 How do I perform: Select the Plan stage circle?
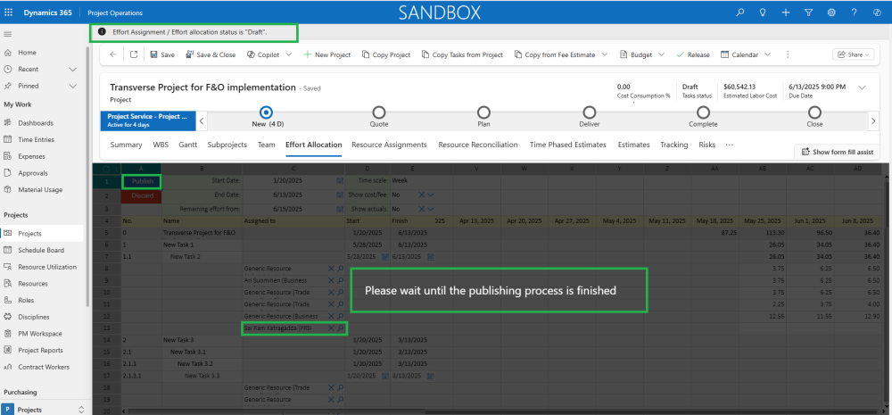point(483,112)
